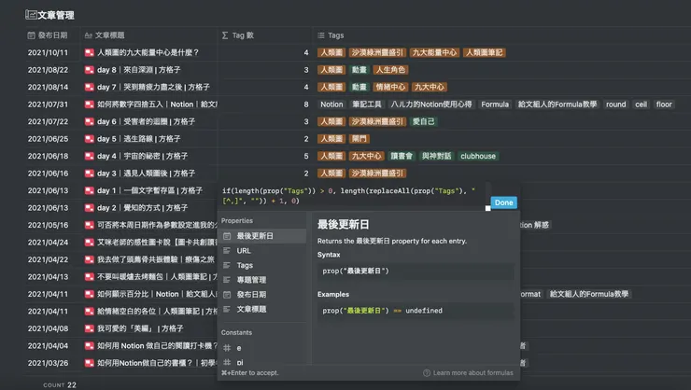The width and height of the screenshot is (691, 390).
Task: Open the page icon for the day 1 row
Action: click(x=90, y=190)
